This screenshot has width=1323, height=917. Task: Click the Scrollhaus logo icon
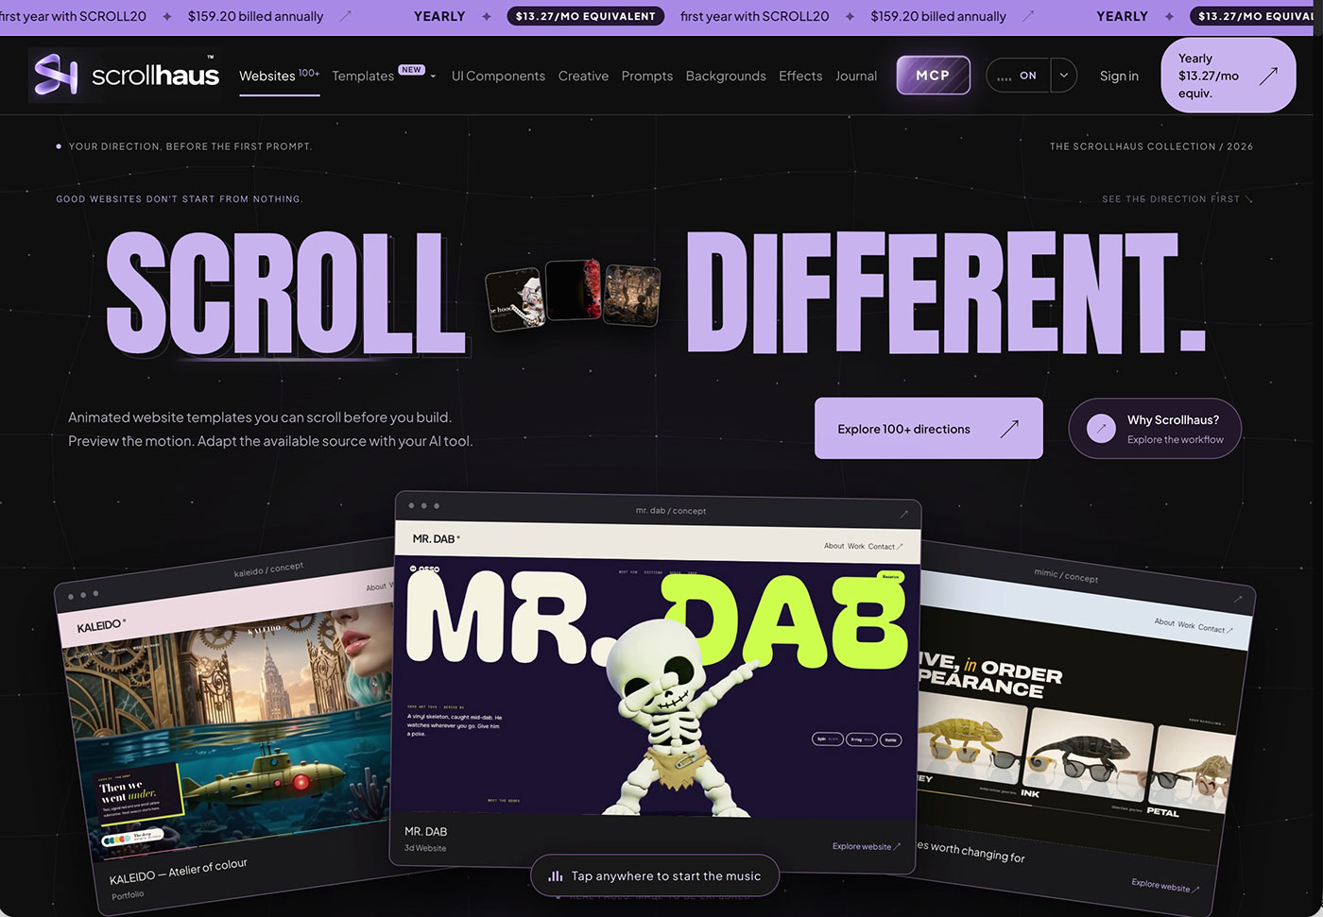tap(56, 75)
